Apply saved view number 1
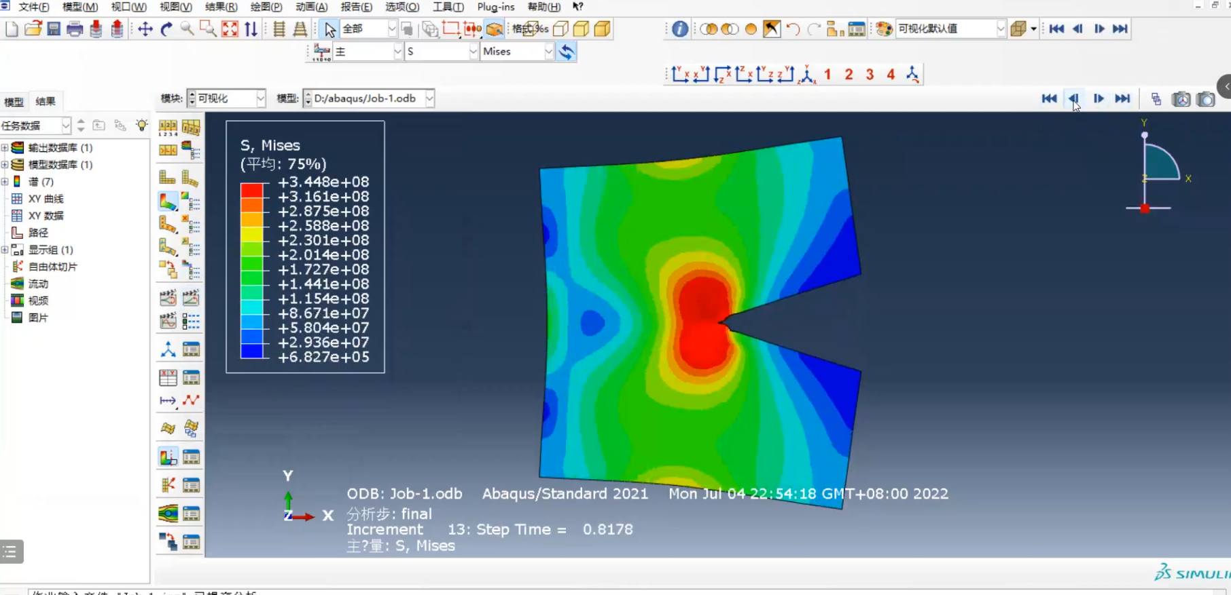The image size is (1231, 595). click(x=827, y=75)
